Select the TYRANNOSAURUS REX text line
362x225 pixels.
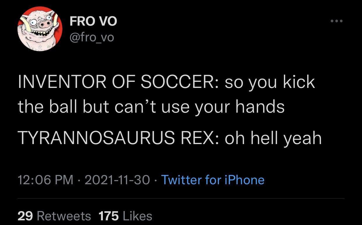[x=170, y=138]
